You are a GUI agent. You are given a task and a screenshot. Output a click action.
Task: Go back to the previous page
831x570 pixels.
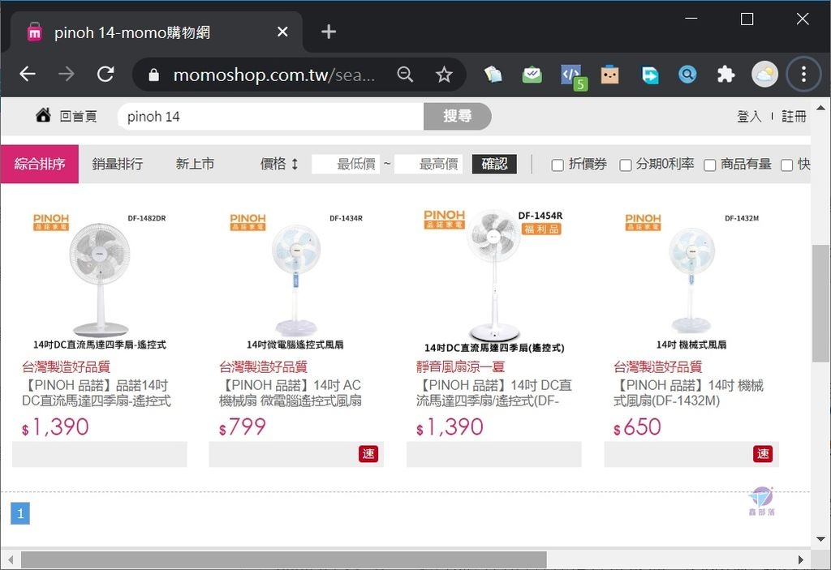(28, 74)
